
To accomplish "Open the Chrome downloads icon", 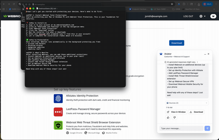I will coord(199,4).
